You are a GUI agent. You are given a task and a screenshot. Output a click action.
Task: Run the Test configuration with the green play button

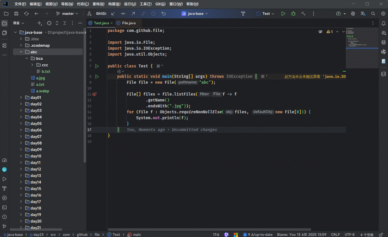[283, 14]
